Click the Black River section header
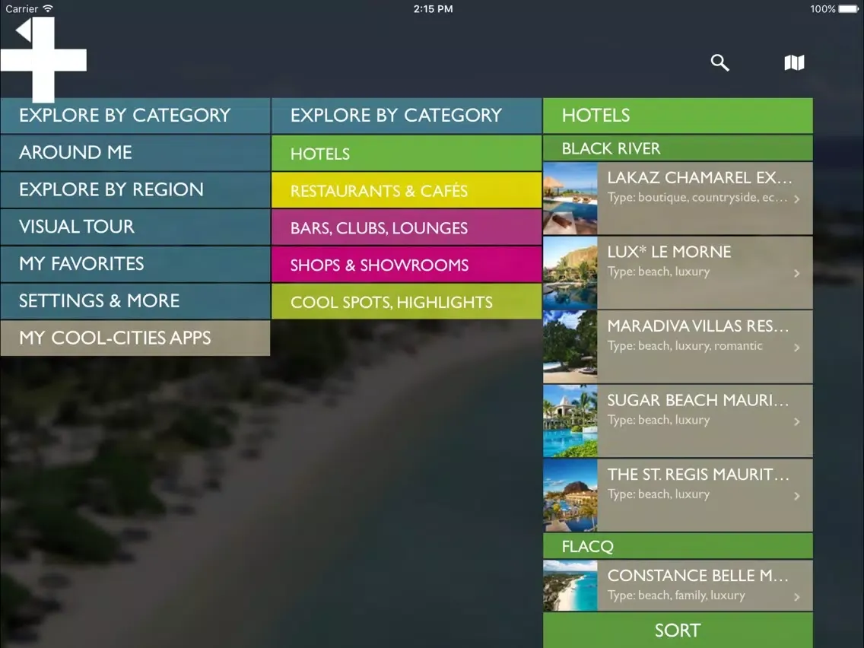The height and width of the screenshot is (648, 864). [x=678, y=148]
